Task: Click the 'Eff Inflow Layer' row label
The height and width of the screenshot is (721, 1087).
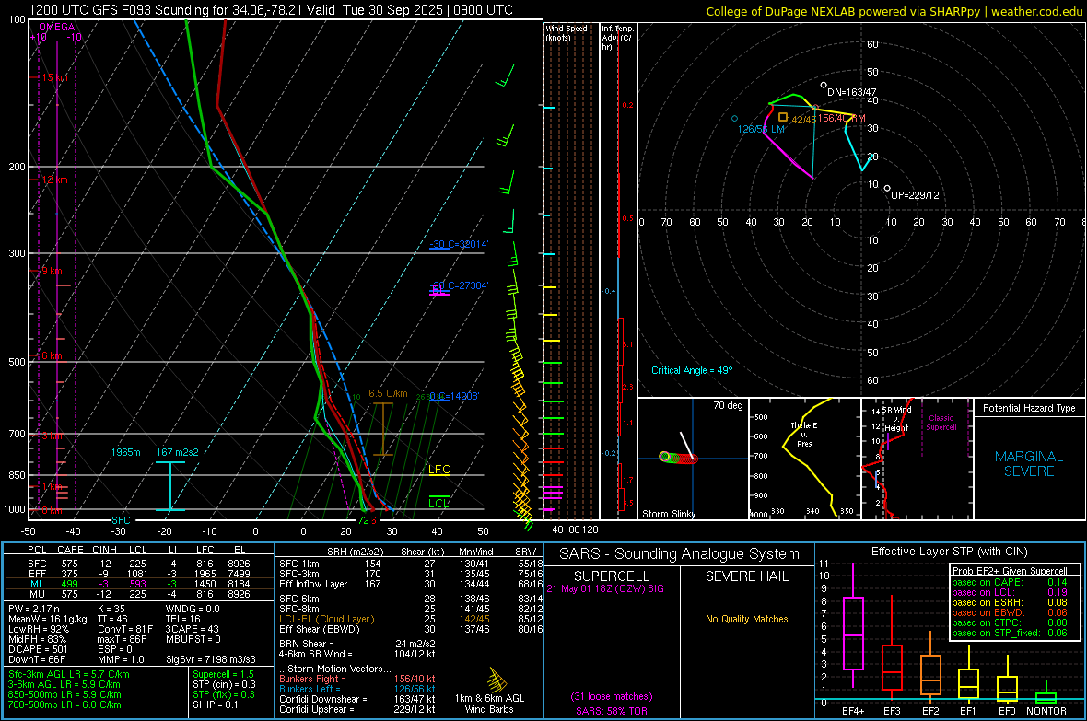Action: tap(313, 584)
